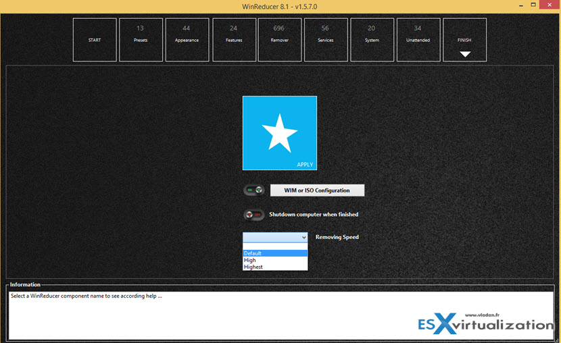Collapse the Removing Speed dropdown arrow
The width and height of the screenshot is (561, 343).
pyautogui.click(x=303, y=237)
